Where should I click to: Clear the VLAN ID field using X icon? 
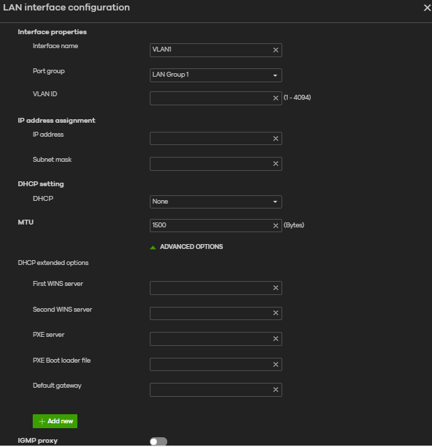coord(275,98)
